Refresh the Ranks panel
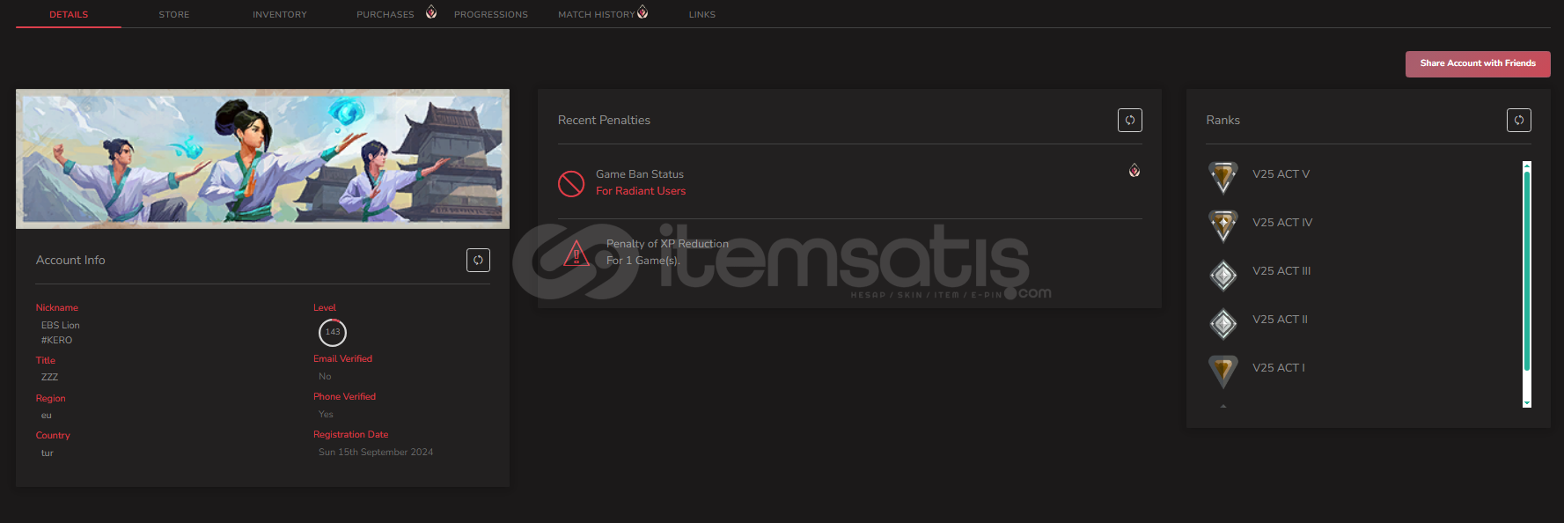The width and height of the screenshot is (1564, 523). [1519, 120]
